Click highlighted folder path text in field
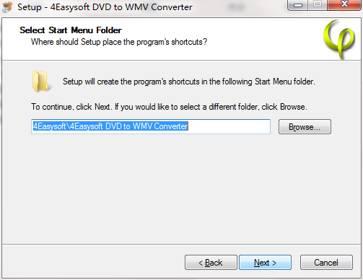 pyautogui.click(x=110, y=126)
